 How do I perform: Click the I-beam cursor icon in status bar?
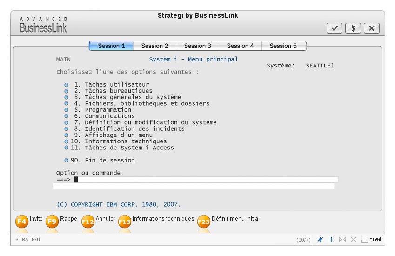331,240
